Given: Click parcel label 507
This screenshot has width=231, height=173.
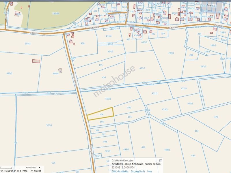Looking at the screenshot, I should 104,134.
